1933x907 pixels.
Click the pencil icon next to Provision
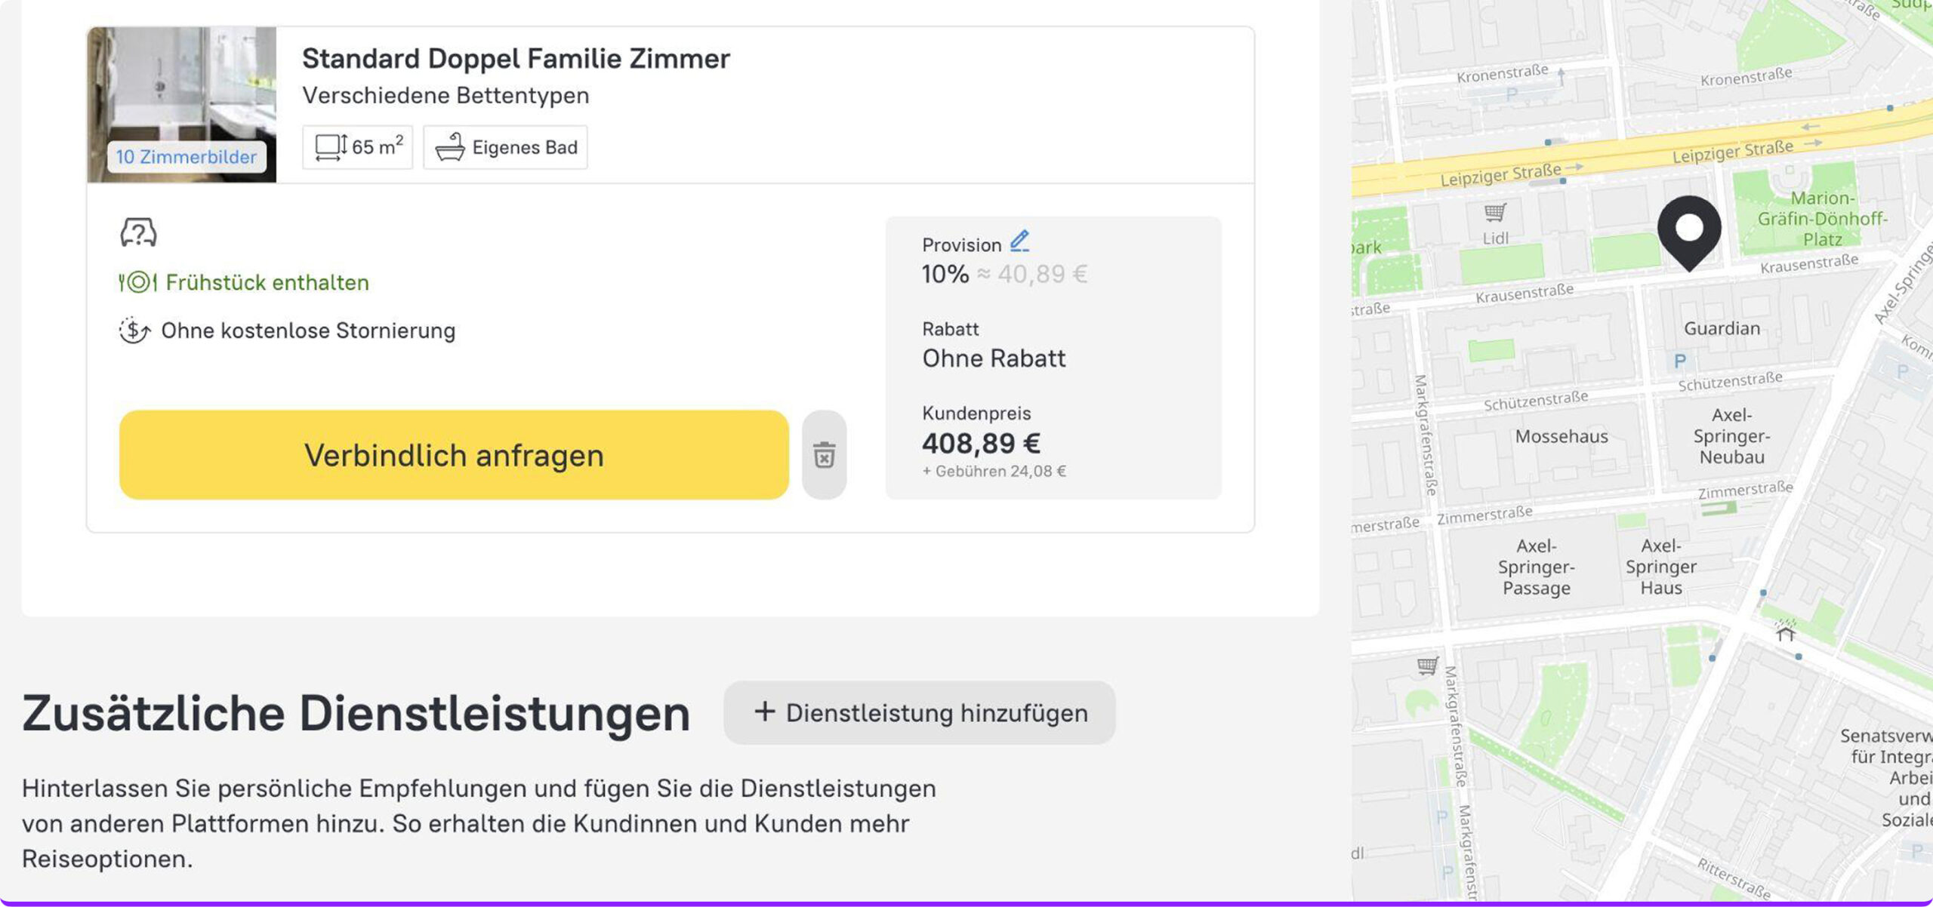point(1019,241)
